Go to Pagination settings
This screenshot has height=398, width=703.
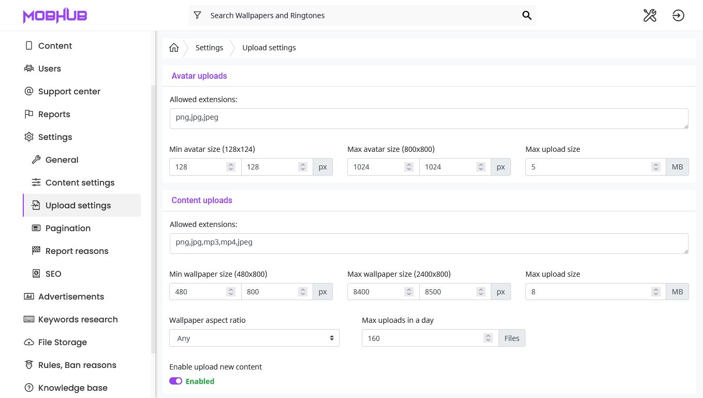pyautogui.click(x=68, y=228)
